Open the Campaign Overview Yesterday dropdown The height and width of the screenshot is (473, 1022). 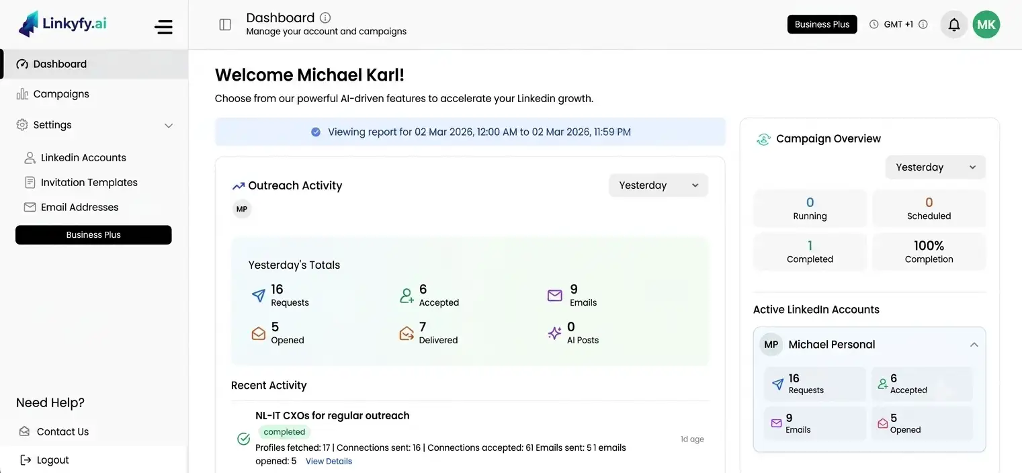tap(935, 167)
